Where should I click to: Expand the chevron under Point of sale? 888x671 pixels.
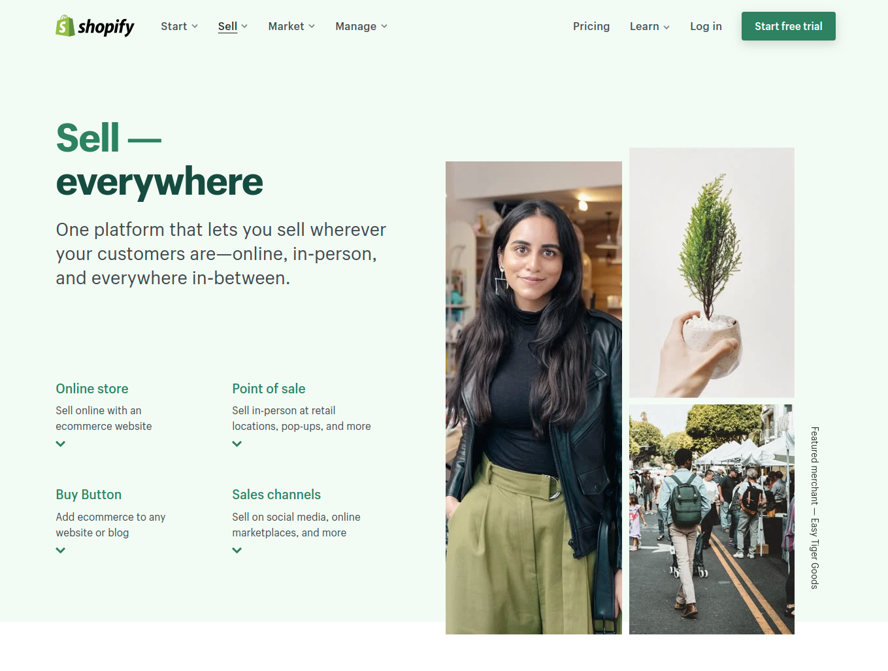tap(237, 444)
